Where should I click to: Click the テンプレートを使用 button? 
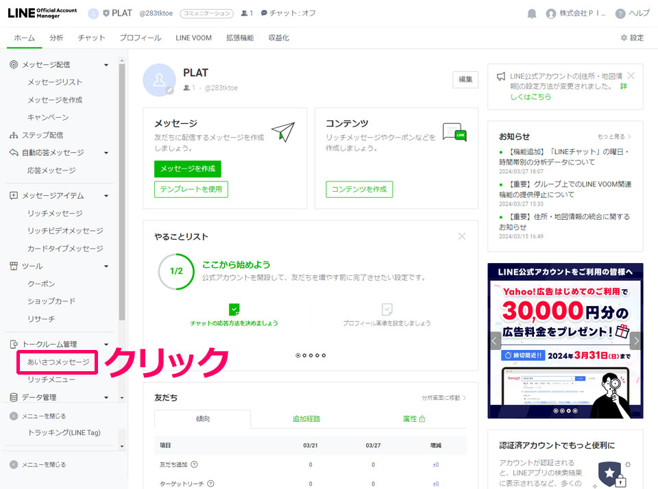click(x=191, y=189)
